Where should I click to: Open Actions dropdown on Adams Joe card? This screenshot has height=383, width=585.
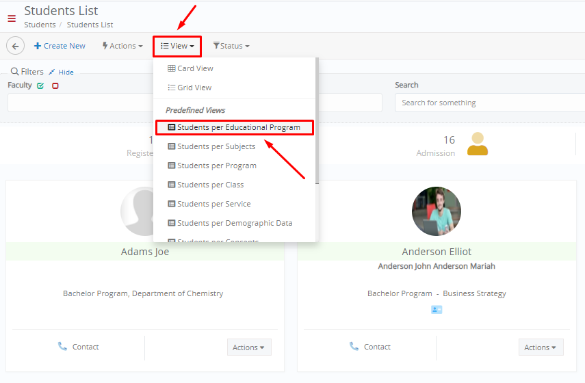pyautogui.click(x=249, y=347)
